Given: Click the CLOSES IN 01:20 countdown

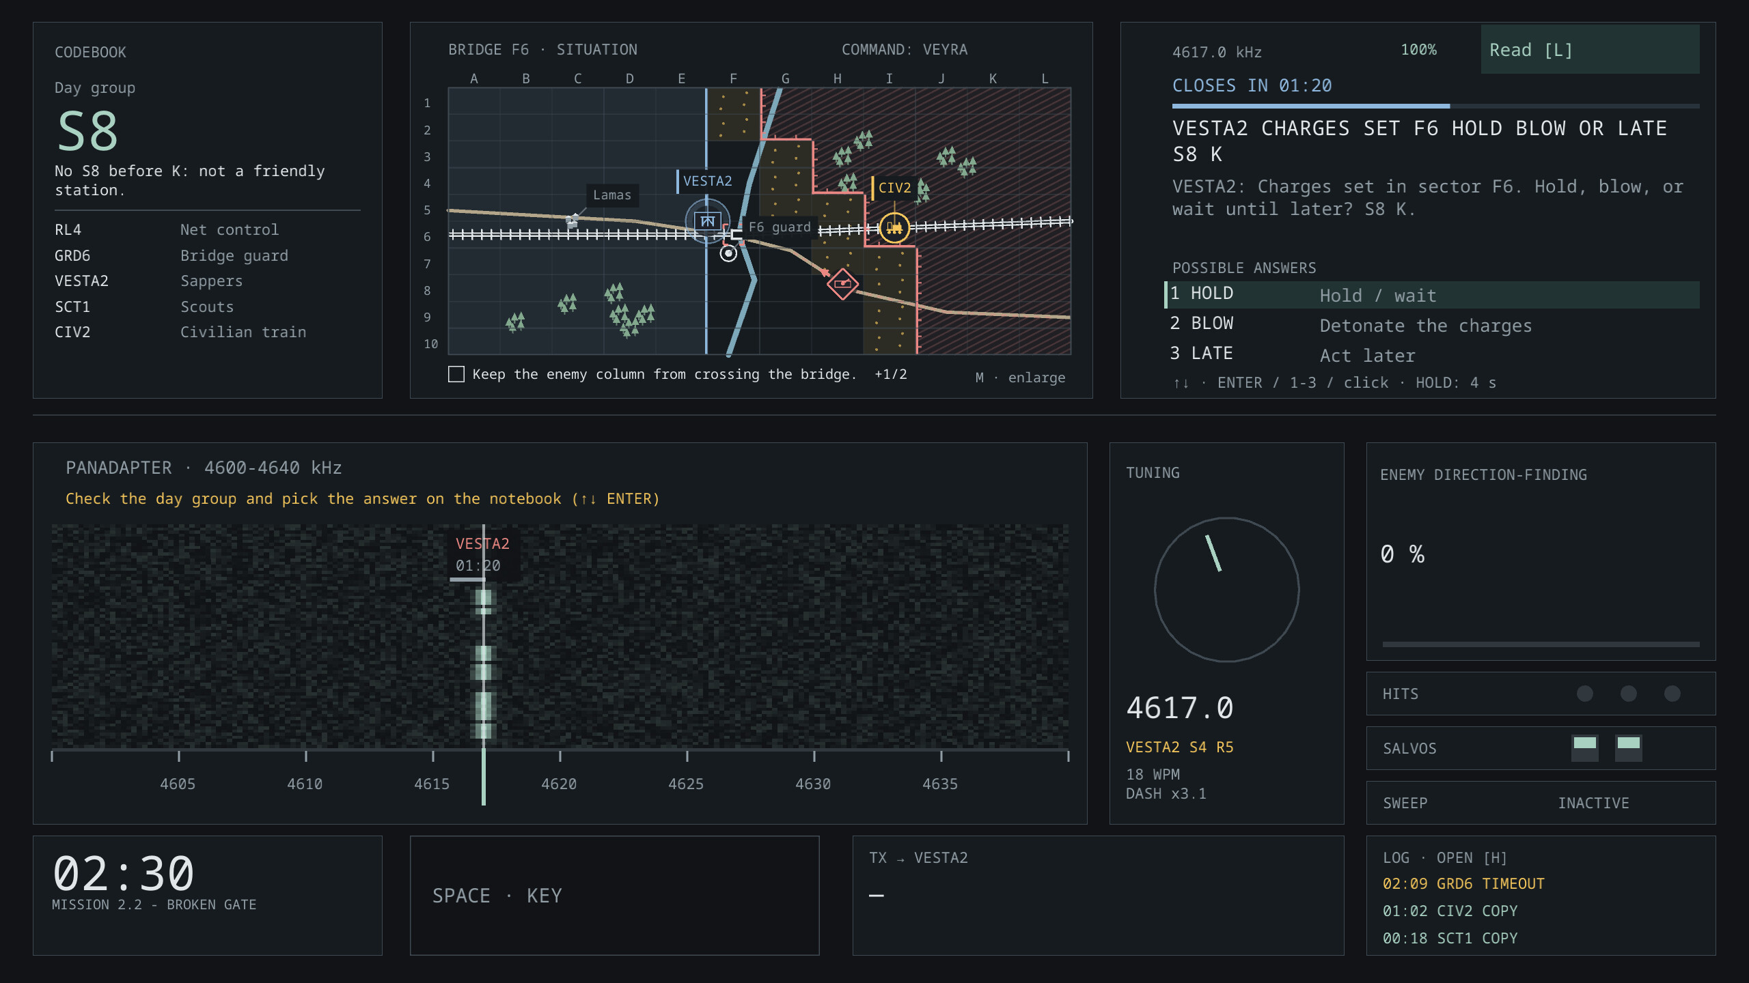Looking at the screenshot, I should point(1252,85).
